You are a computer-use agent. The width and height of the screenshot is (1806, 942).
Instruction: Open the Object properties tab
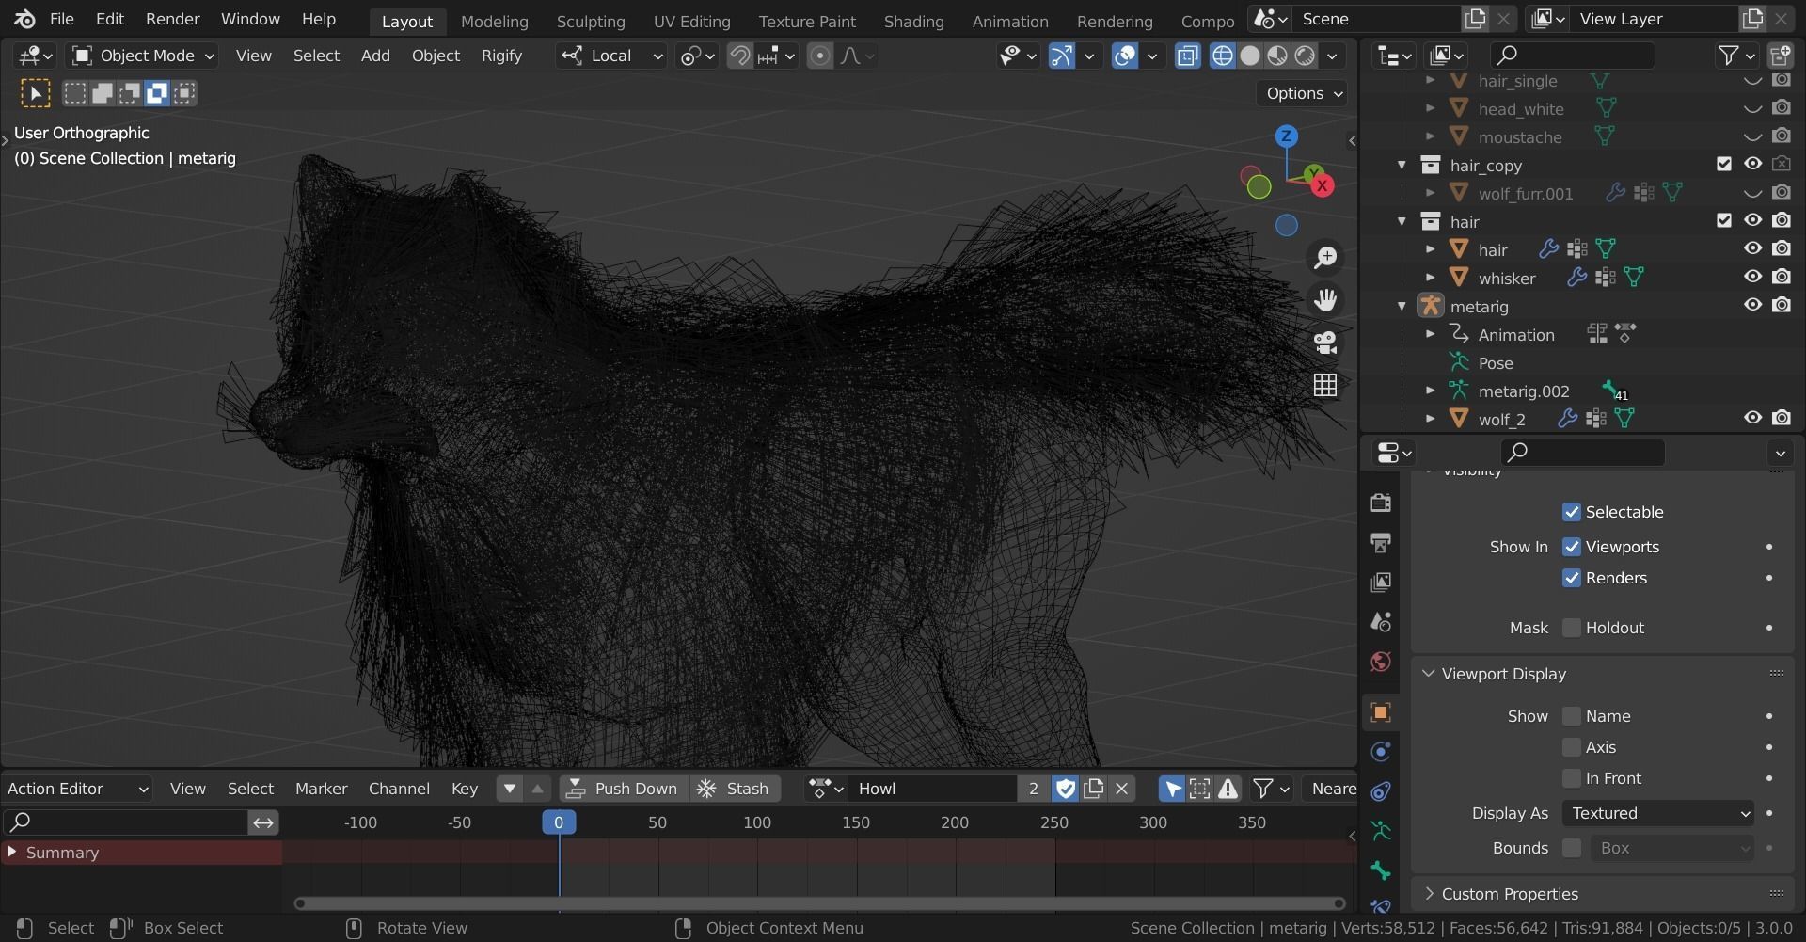click(1381, 712)
